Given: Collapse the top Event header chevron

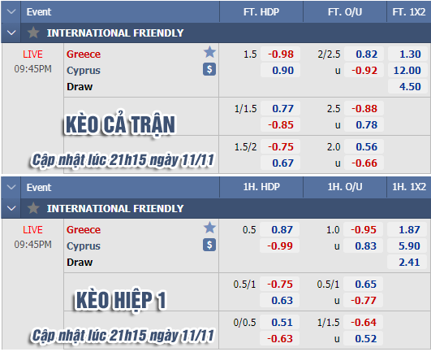Looking at the screenshot, I should (x=11, y=12).
